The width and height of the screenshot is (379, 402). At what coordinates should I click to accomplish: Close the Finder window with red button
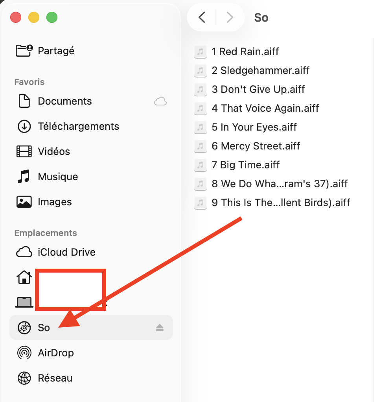(16, 17)
